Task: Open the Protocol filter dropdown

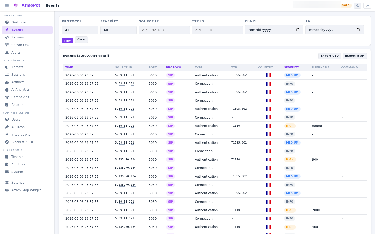Action: (80, 30)
